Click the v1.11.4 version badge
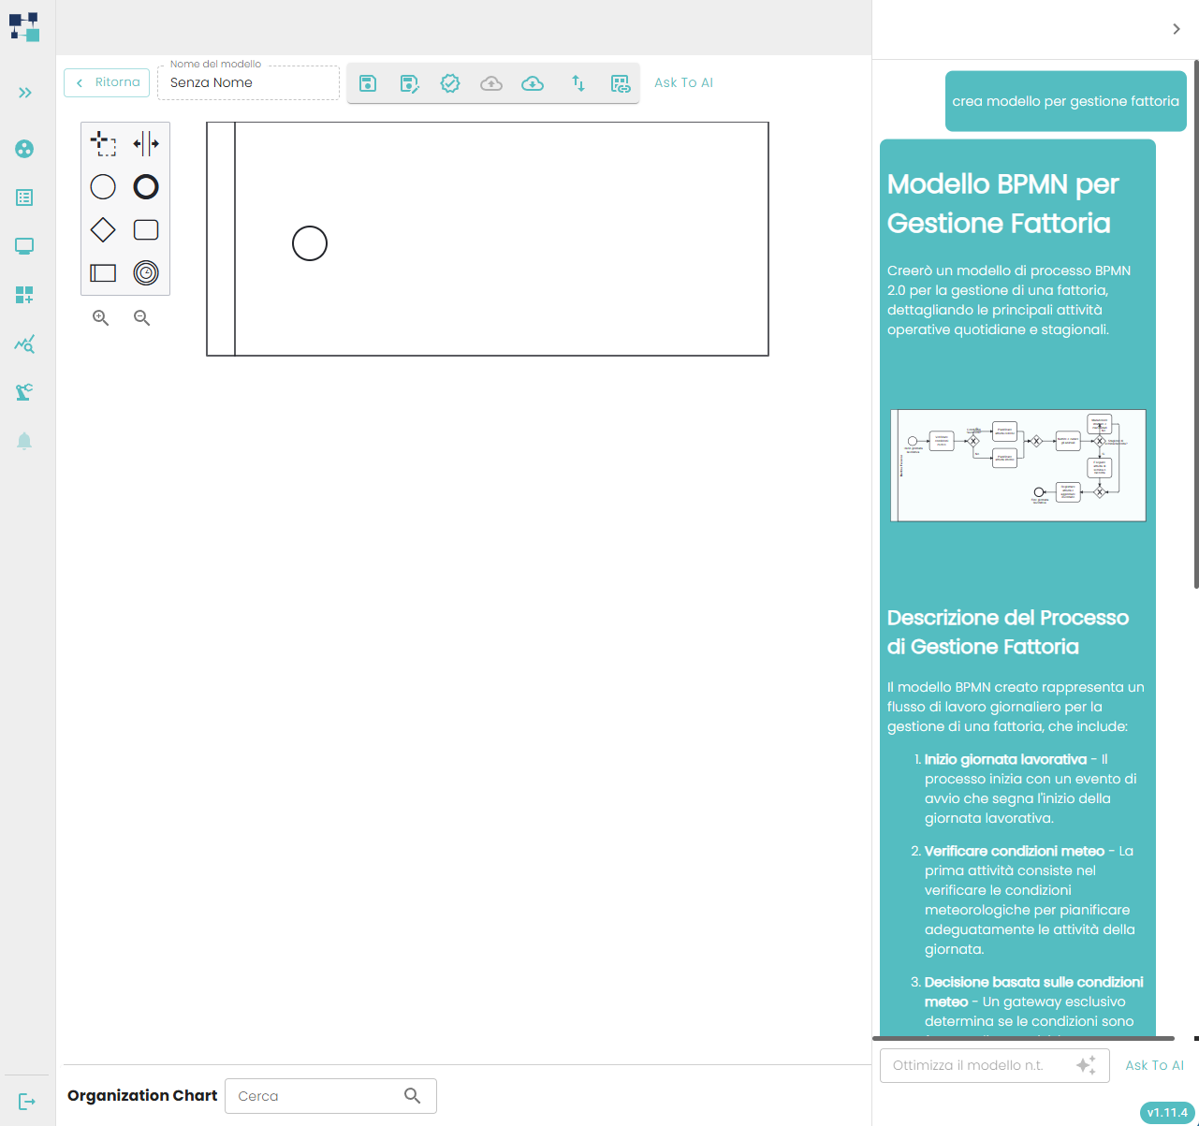The image size is (1199, 1126). point(1167,1113)
